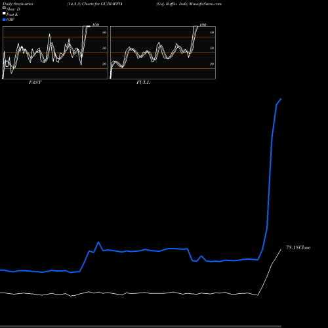Click the '100' label on FULL chart
This screenshot has height=328, width=328.
(203, 25)
